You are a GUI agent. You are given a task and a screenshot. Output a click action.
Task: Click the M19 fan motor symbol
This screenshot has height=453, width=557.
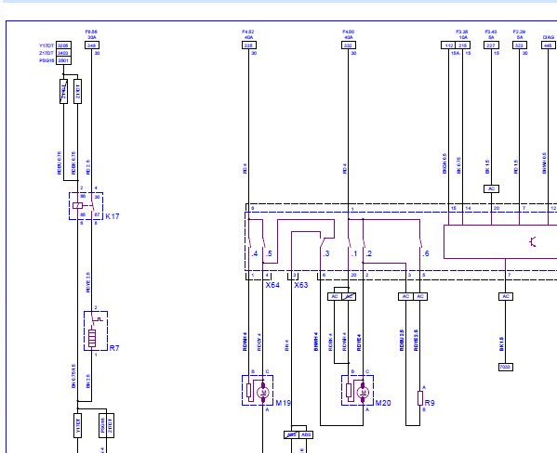(263, 392)
